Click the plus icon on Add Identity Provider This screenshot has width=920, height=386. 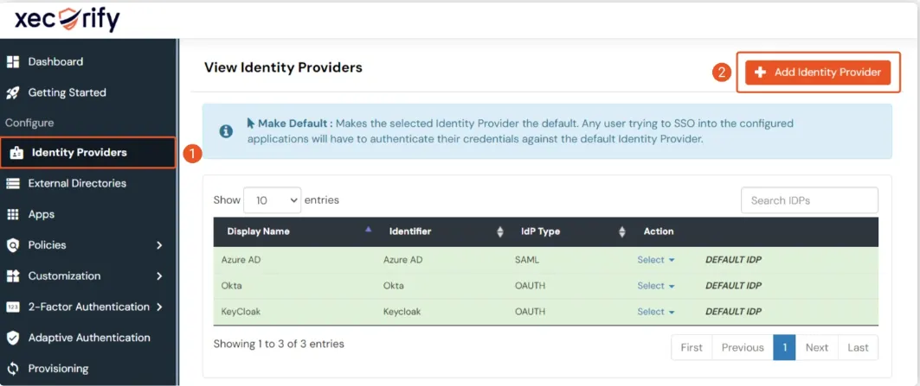761,72
